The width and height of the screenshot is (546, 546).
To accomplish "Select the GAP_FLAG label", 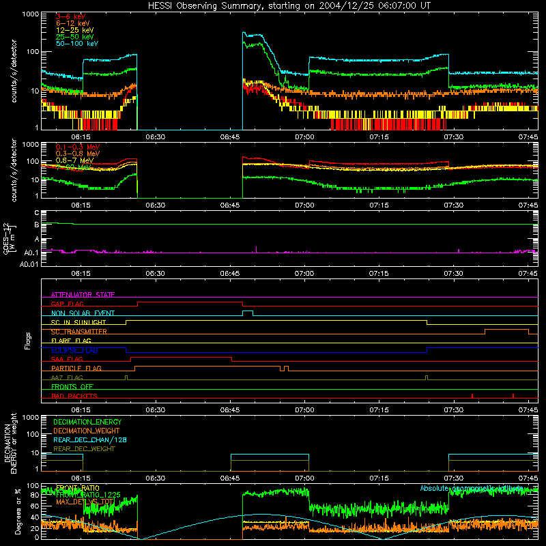I will point(67,304).
